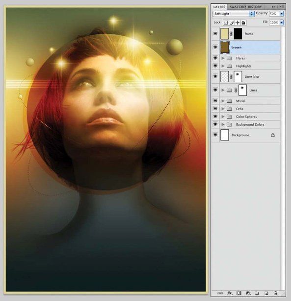291x301 pixels.
Task: Click the Opacity value field
Action: point(274,14)
